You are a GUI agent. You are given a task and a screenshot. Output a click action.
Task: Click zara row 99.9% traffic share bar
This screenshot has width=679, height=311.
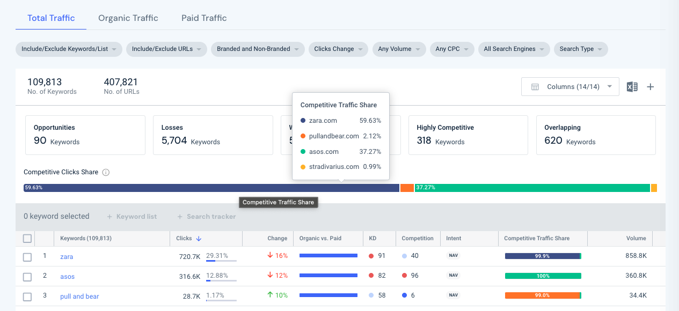pyautogui.click(x=543, y=256)
